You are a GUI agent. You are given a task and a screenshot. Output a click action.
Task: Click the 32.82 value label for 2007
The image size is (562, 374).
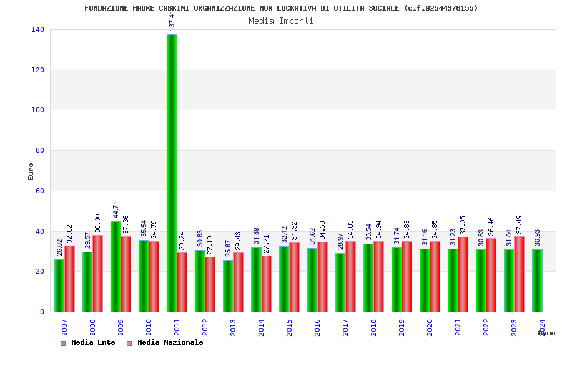(69, 234)
